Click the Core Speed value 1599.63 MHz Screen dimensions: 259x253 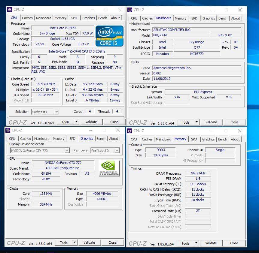pos(45,84)
